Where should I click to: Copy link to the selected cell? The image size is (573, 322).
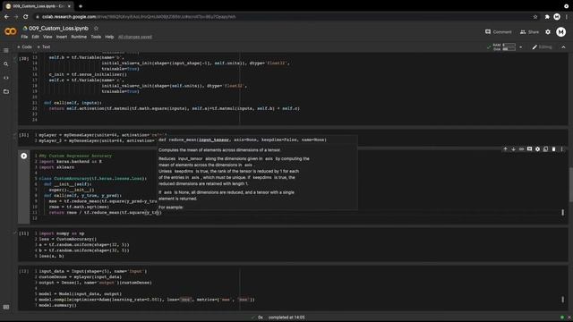pyautogui.click(x=521, y=149)
